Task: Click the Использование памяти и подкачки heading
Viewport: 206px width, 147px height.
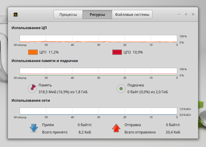Action: click(x=44, y=61)
